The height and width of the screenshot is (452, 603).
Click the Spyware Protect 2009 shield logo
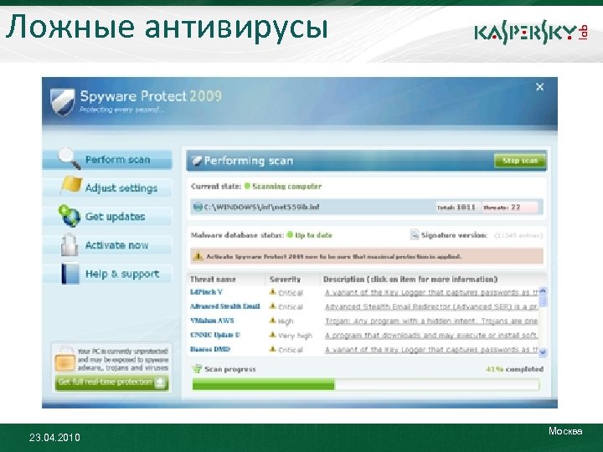62,102
